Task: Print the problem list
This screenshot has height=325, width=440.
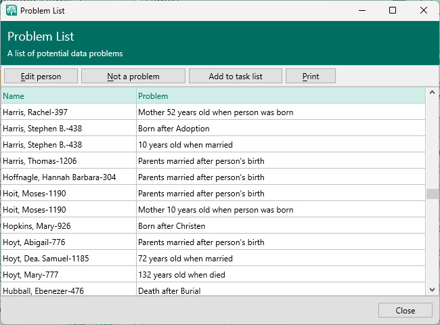Action: tap(311, 77)
